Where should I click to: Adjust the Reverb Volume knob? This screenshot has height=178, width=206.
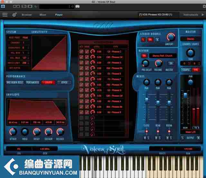[x=158, y=63]
